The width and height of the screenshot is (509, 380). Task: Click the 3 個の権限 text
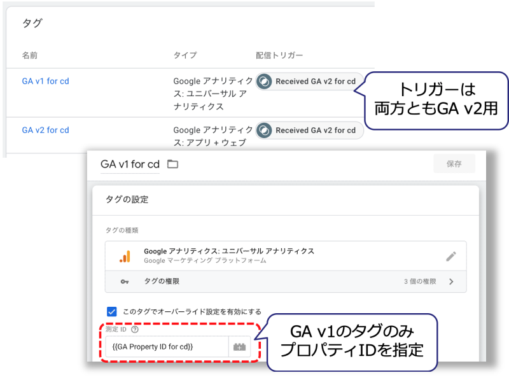(420, 281)
